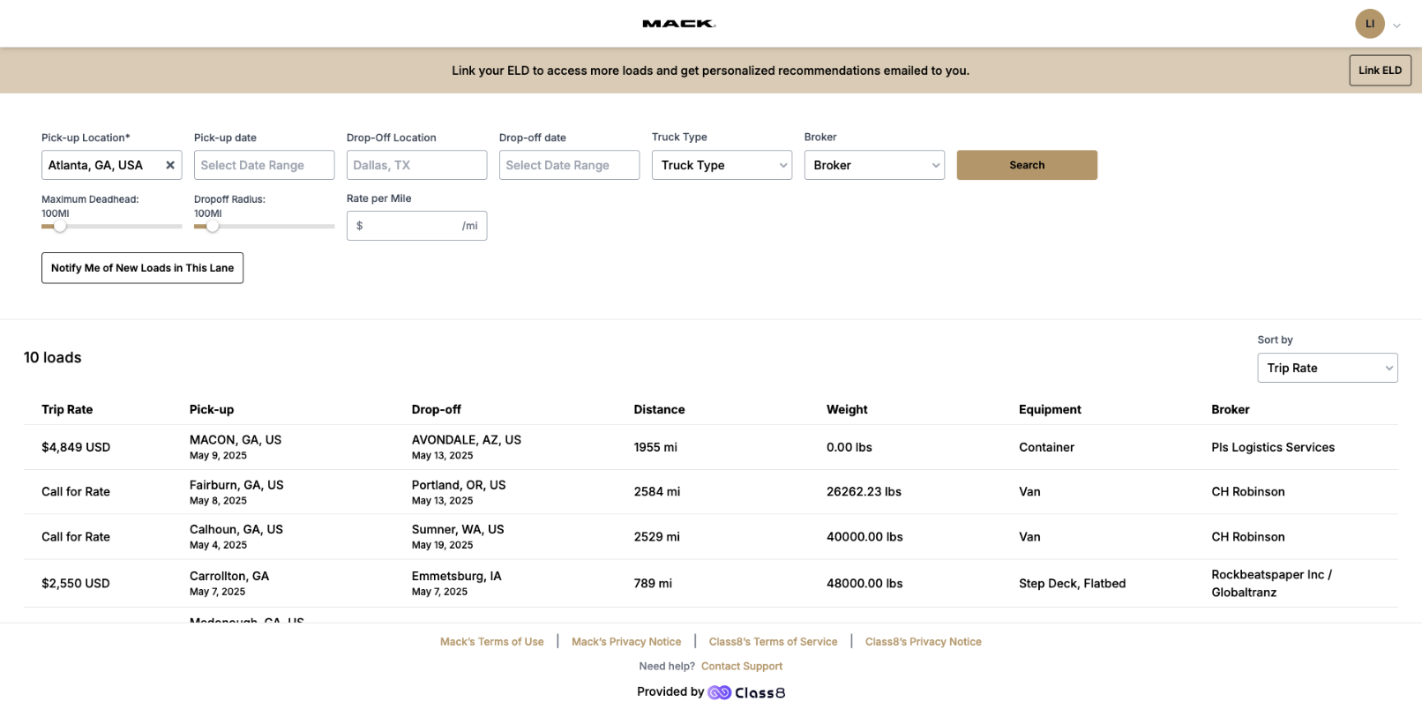This screenshot has height=709, width=1422.
Task: Open Class8's Terms of Service link
Action: [773, 642]
